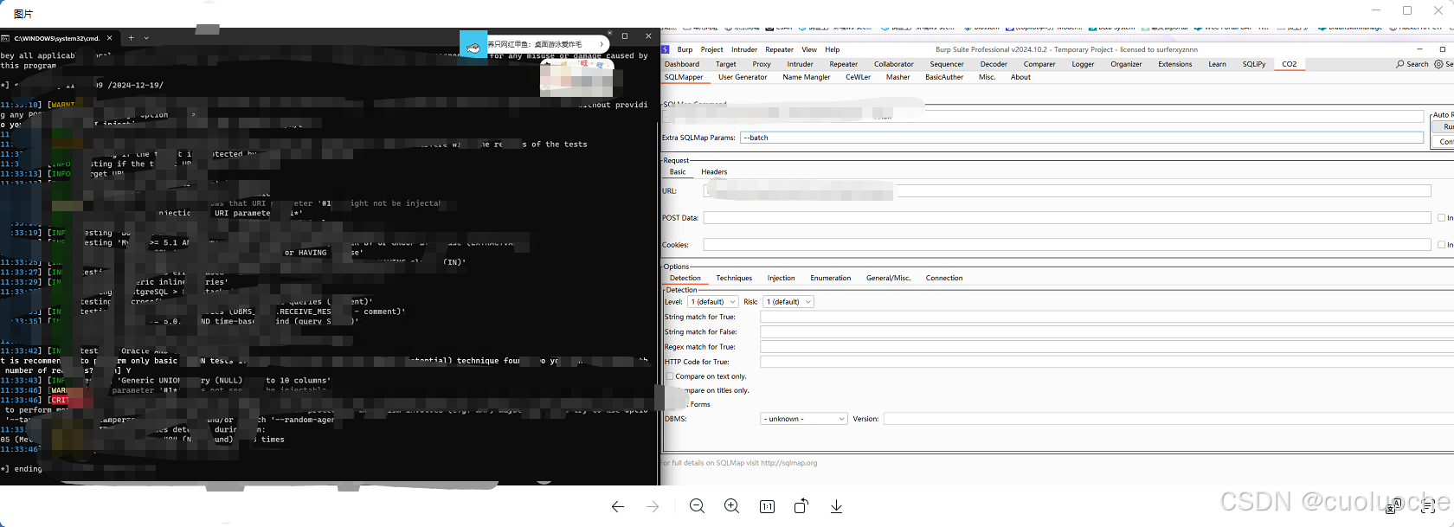Open the BasicAuther sub-tab
Screen dimensions: 1454x527
944,77
